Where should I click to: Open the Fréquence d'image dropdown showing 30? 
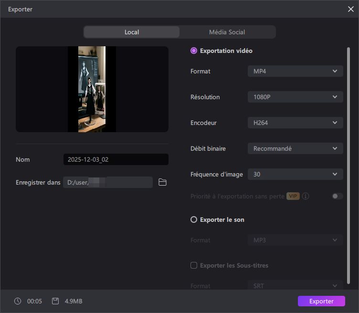295,174
